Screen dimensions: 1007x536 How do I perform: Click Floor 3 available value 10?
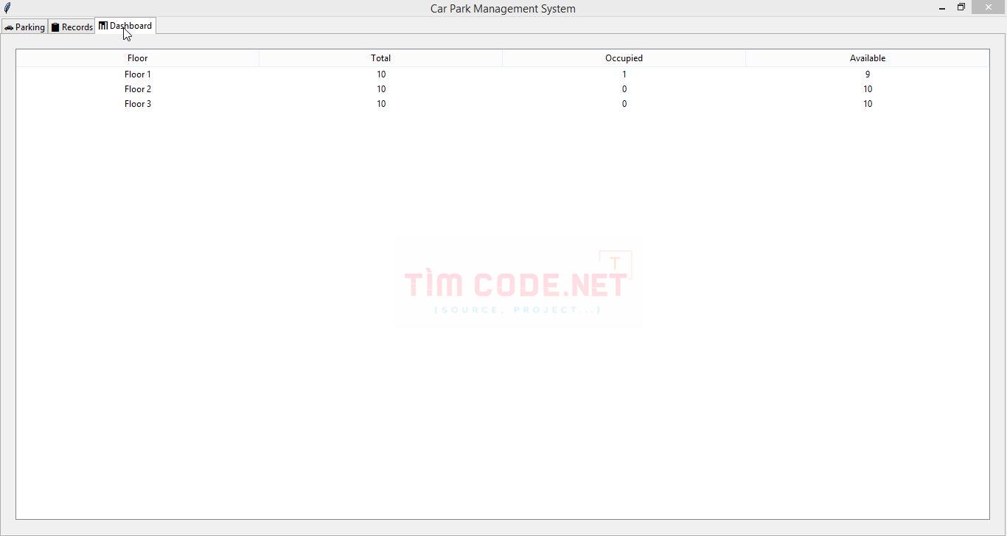tap(868, 104)
